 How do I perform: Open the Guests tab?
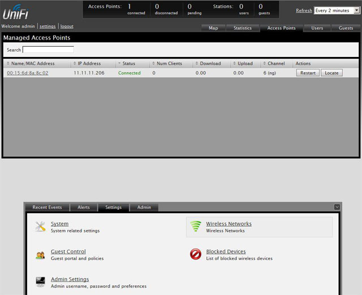346,28
